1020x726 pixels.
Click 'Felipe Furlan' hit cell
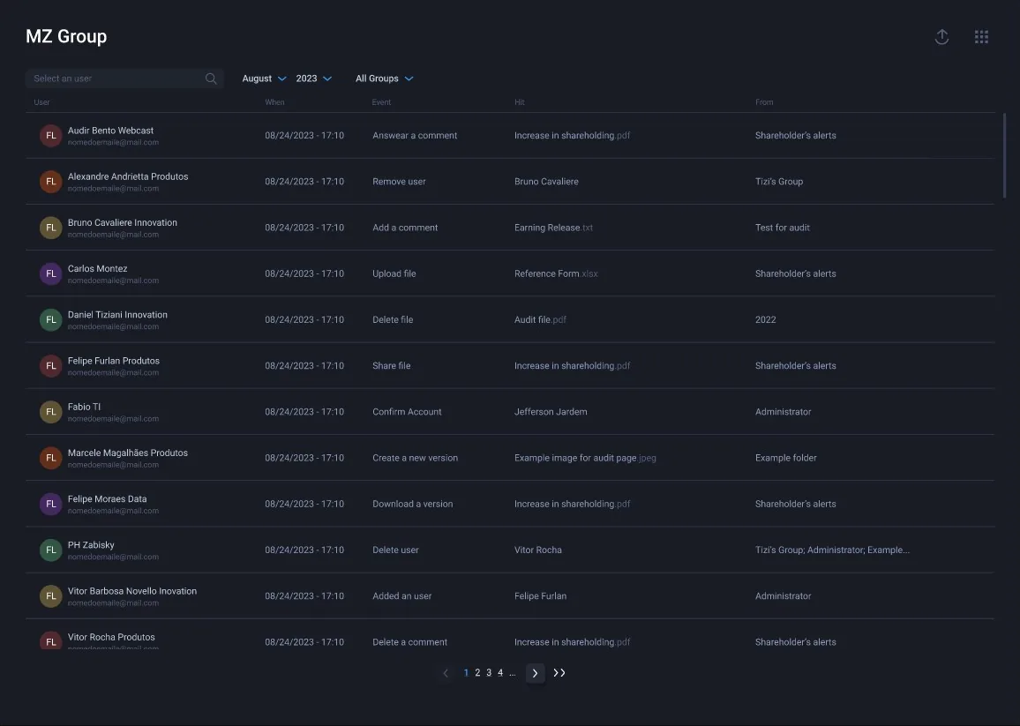coord(541,596)
